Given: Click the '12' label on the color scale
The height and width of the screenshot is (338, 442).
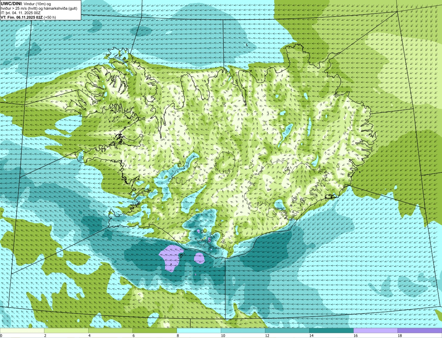Looking at the screenshot, I should coord(267,336).
